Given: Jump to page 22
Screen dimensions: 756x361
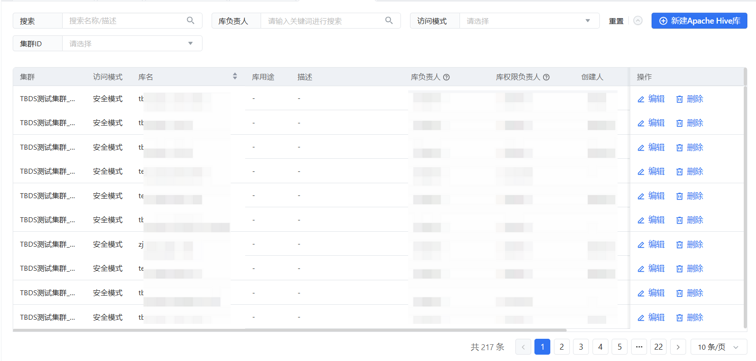Looking at the screenshot, I should [x=658, y=347].
